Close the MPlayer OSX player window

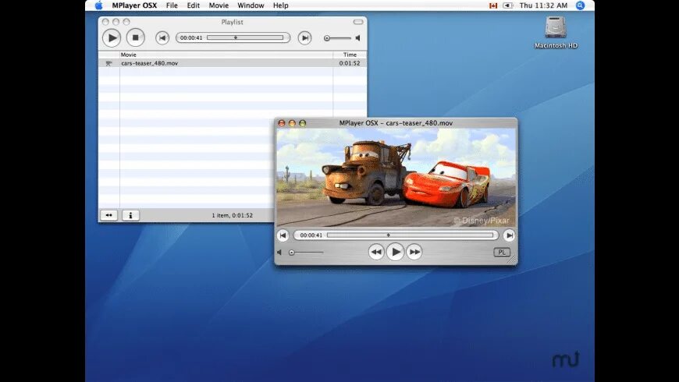[282, 123]
